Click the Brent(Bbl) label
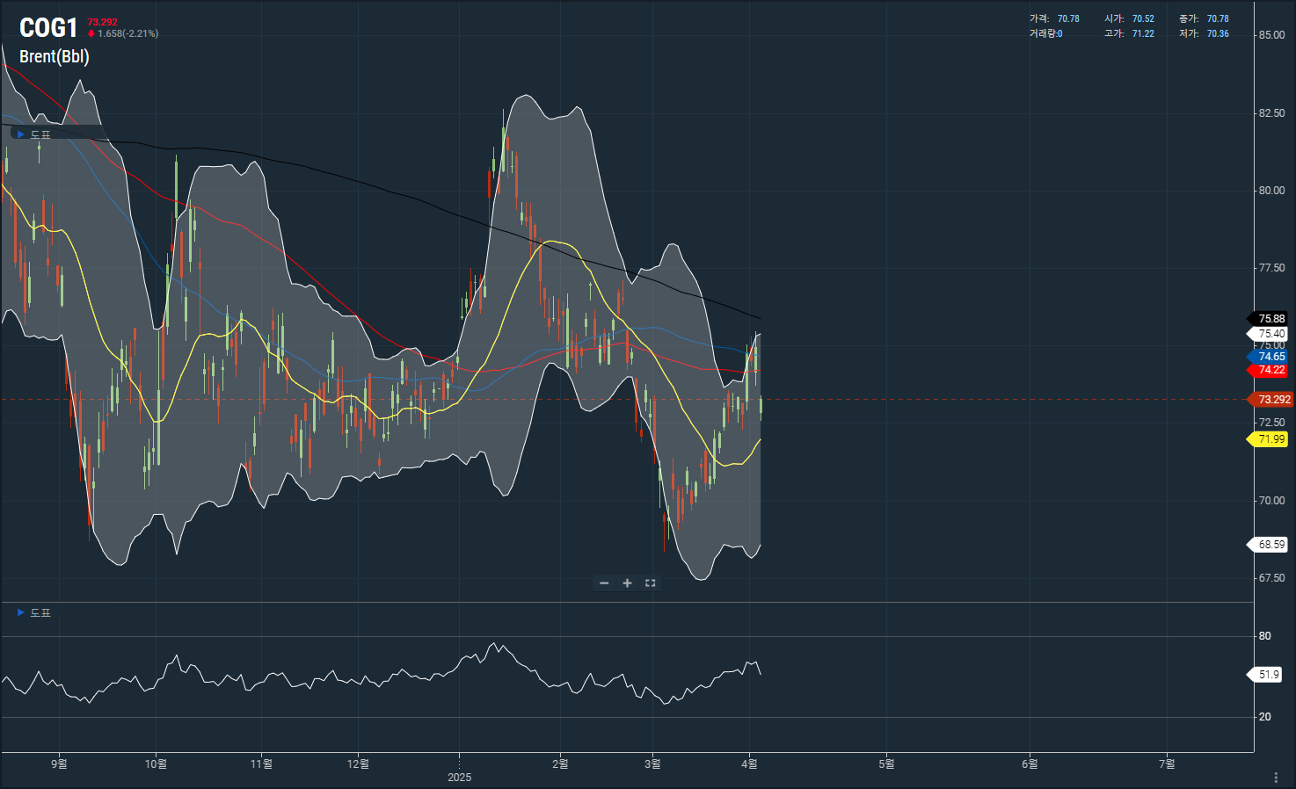Viewport: 1296px width, 789px height. [55, 56]
